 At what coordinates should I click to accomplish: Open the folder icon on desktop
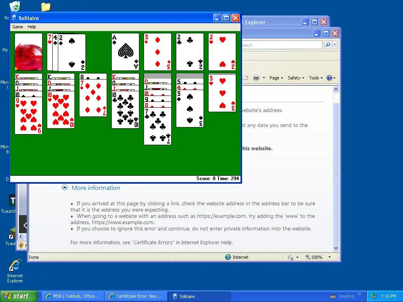[46, 7]
